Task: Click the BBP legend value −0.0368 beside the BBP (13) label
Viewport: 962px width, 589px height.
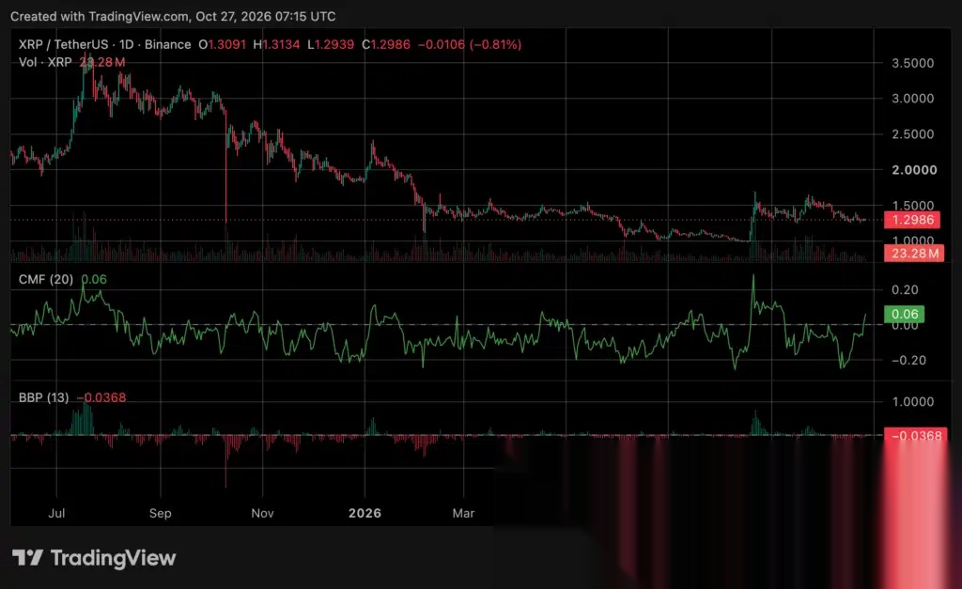Action: (101, 397)
